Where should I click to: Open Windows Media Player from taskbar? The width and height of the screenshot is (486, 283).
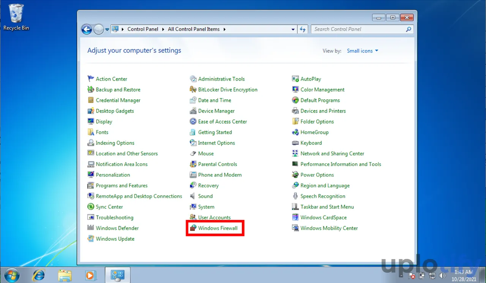(90, 275)
